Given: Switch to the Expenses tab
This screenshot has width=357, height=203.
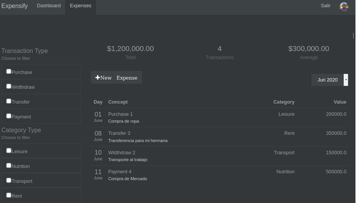Looking at the screenshot, I should click(x=80, y=6).
